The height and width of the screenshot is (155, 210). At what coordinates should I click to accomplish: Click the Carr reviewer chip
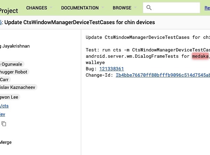point(5,79)
